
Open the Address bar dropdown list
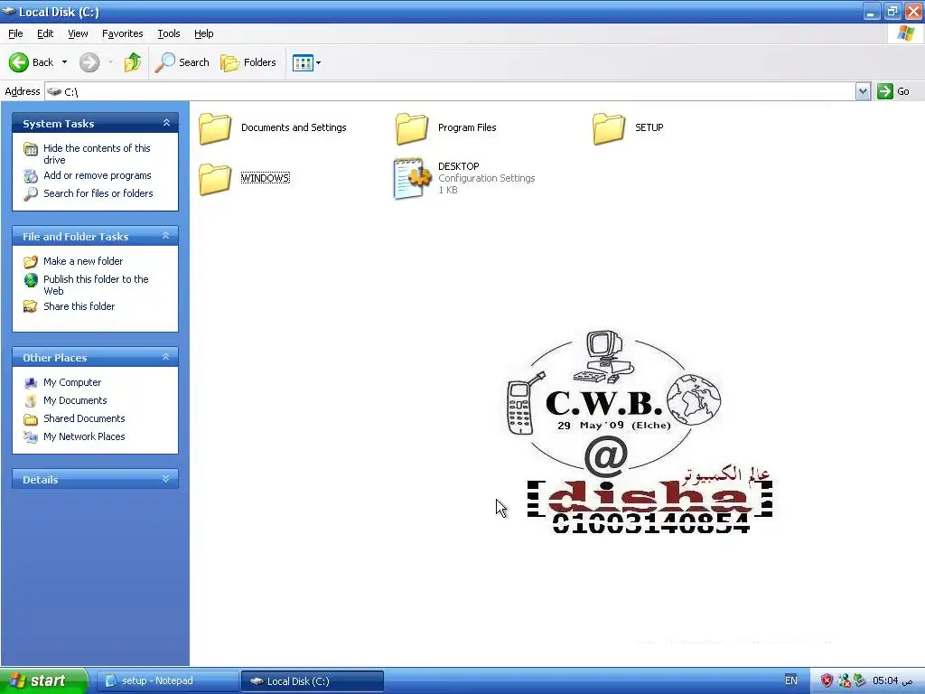coord(863,91)
